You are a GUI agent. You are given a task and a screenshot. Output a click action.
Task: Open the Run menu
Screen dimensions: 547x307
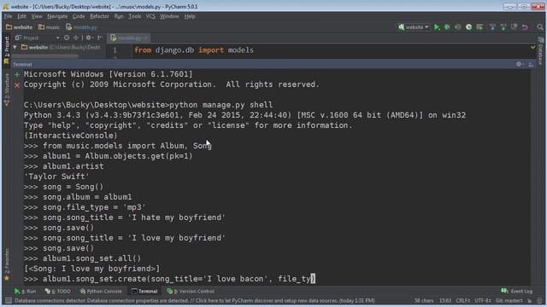coord(119,16)
